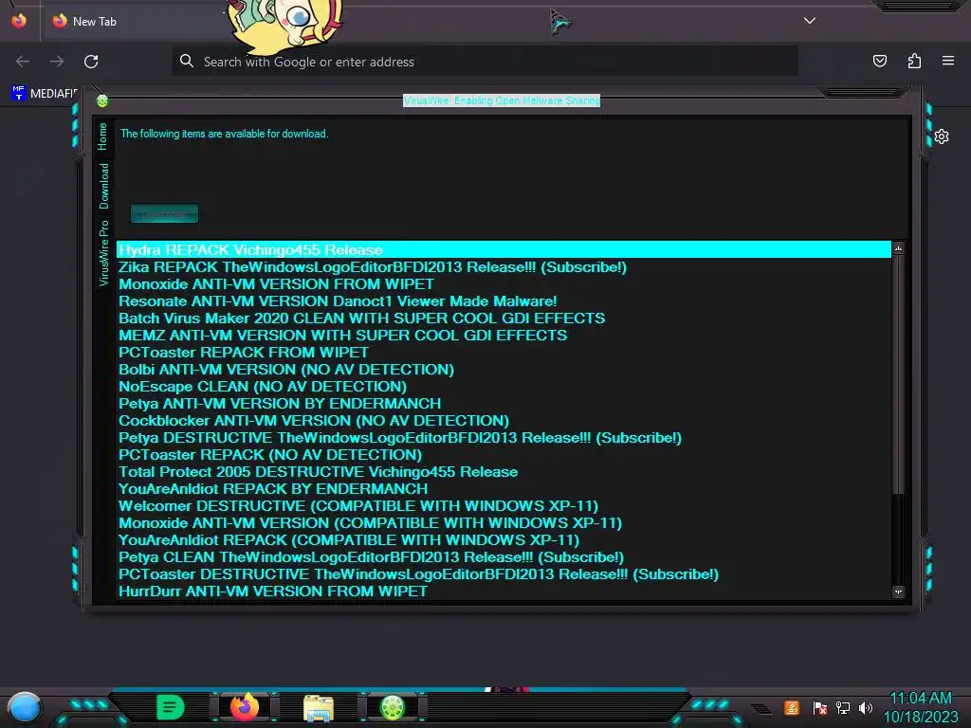
Task: Select 'Zika REPACK TheWindowsLogoEditorBFDI2013 Release' row
Action: coord(504,266)
